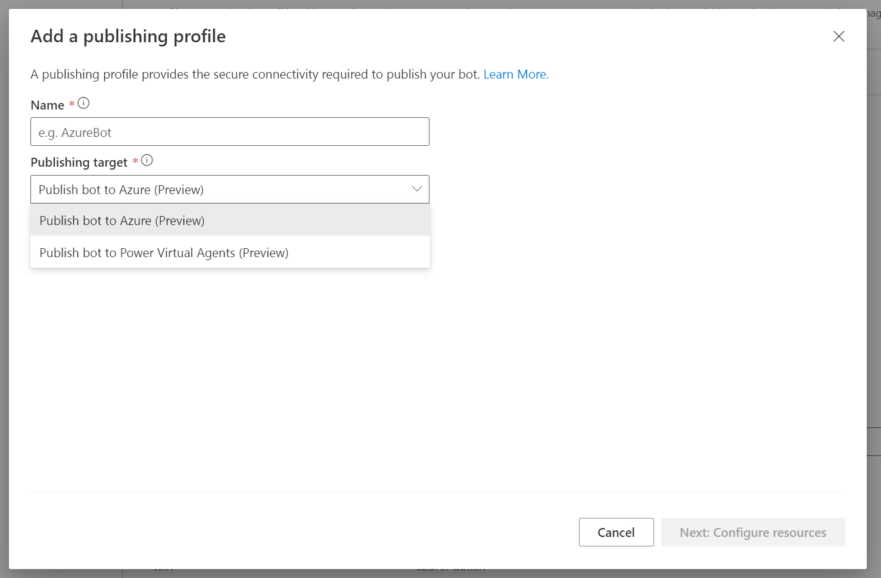Click the red asterisk next to Name
The height and width of the screenshot is (578, 881).
[72, 104]
